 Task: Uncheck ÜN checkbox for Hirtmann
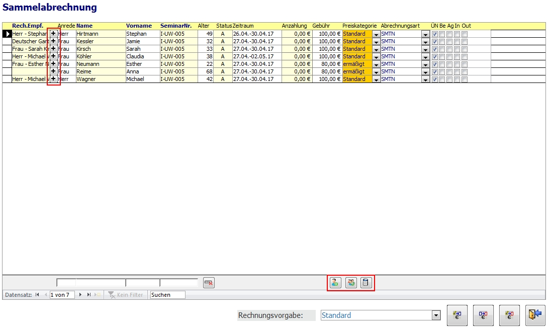pos(435,34)
